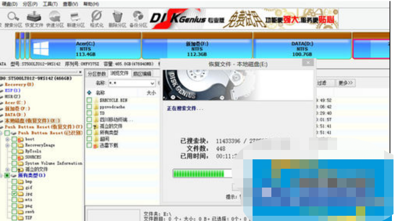Select MSR(2) in disk tree
Image resolution: width=394 pixels, height=221 pixels.
[13, 97]
